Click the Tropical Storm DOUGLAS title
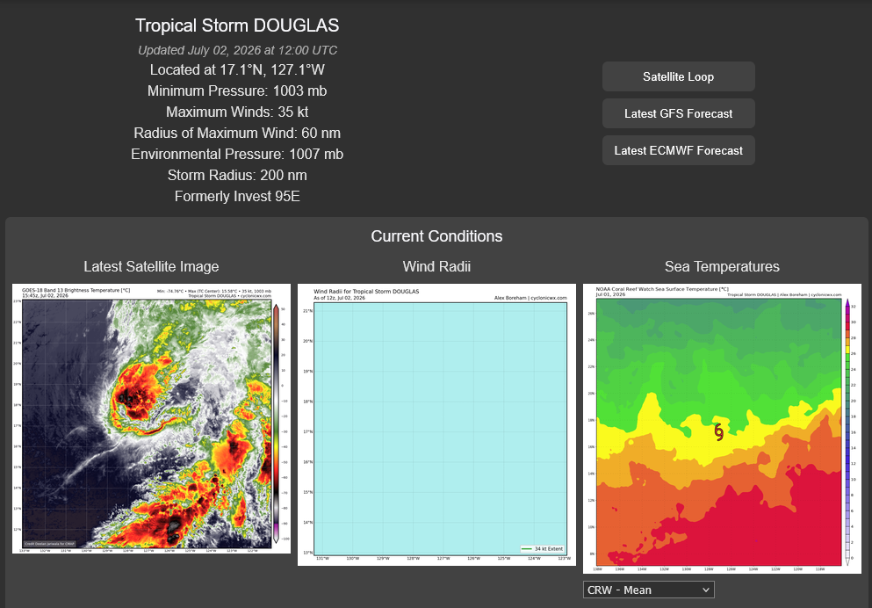The width and height of the screenshot is (872, 608). 237,25
